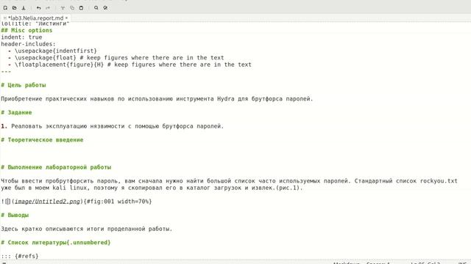This screenshot has height=264, width=471.
Task: Click the YAML closing '---' line
Action: (6, 72)
